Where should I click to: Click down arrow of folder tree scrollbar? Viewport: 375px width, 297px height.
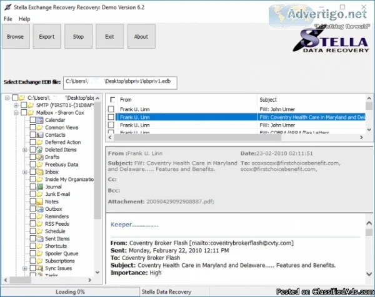[97, 273]
